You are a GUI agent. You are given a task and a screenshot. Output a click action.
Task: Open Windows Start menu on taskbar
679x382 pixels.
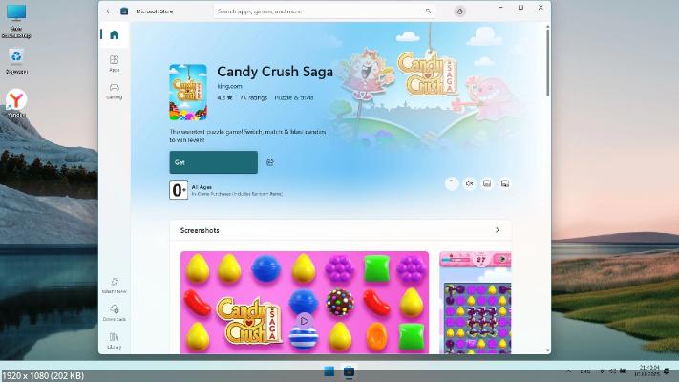pyautogui.click(x=329, y=371)
